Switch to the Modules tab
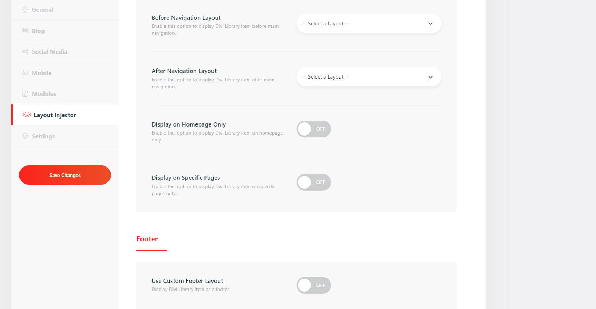596x309 pixels. [x=44, y=94]
